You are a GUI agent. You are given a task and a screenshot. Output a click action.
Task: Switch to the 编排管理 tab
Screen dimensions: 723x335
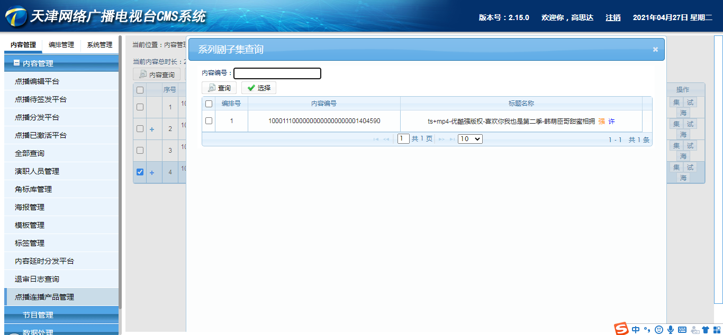coord(61,45)
